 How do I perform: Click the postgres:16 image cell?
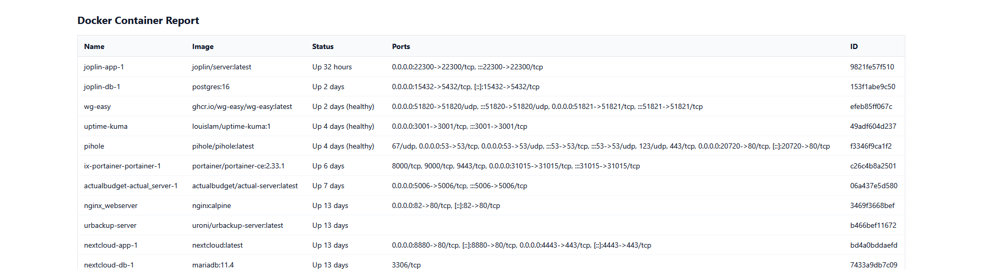coord(211,87)
